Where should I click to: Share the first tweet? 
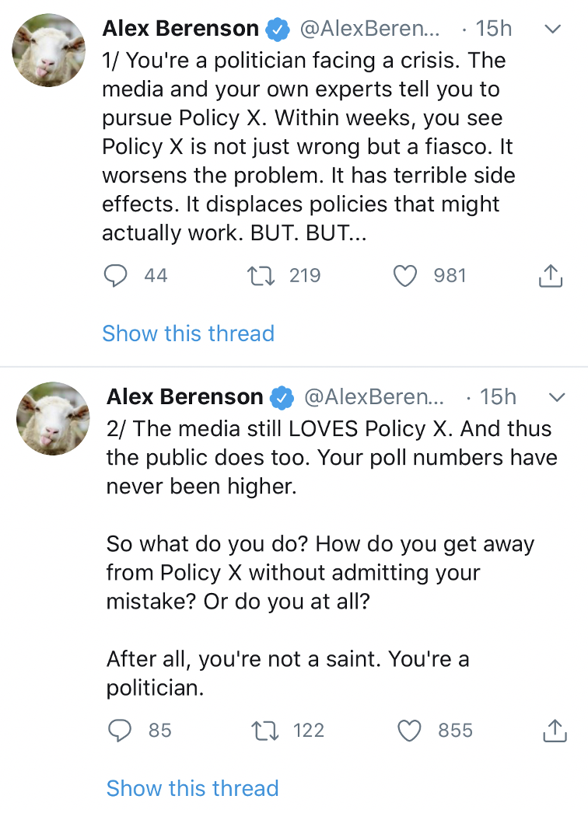point(550,276)
